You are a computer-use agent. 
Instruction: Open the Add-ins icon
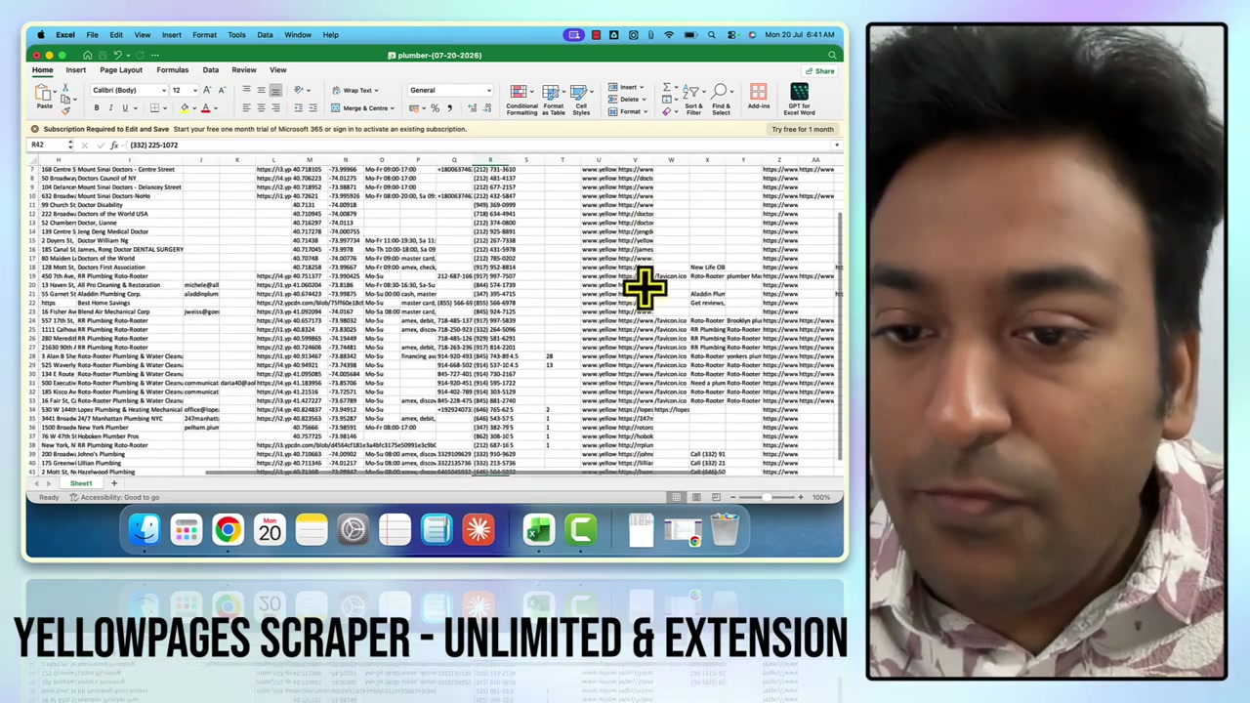click(x=758, y=96)
